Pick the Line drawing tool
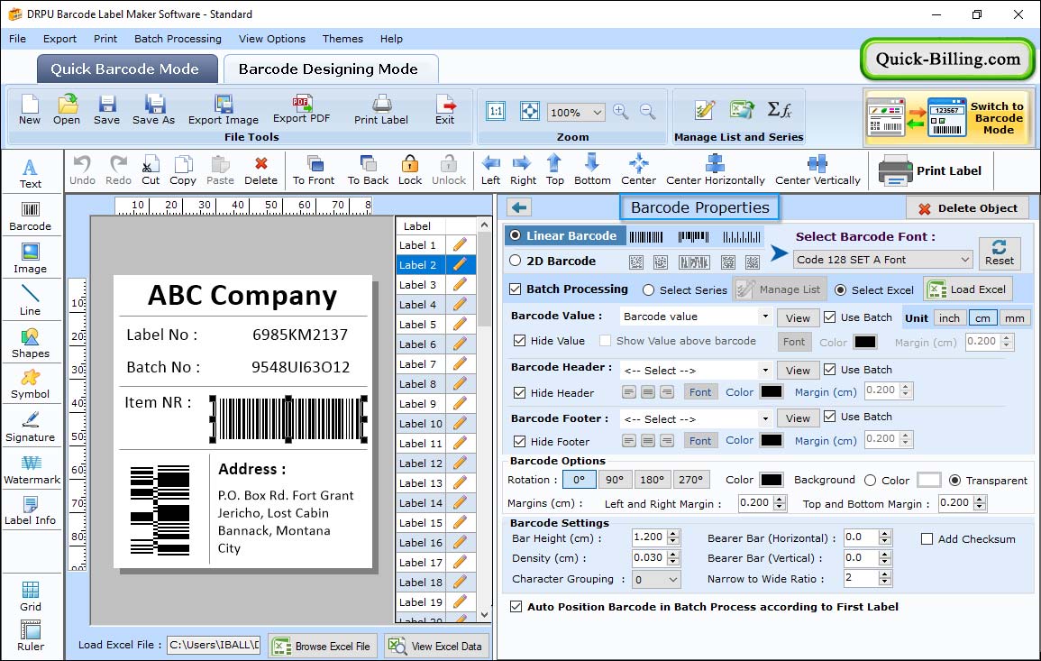This screenshot has width=1041, height=661. (x=31, y=300)
